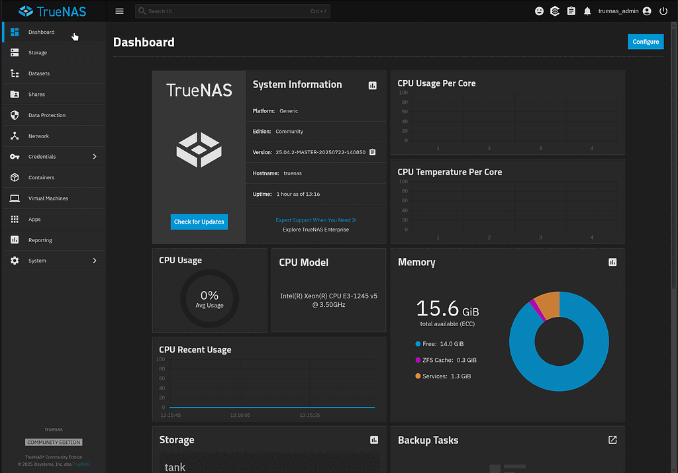678x473 pixels.
Task: Click the Check for Updates button
Action: pos(199,222)
